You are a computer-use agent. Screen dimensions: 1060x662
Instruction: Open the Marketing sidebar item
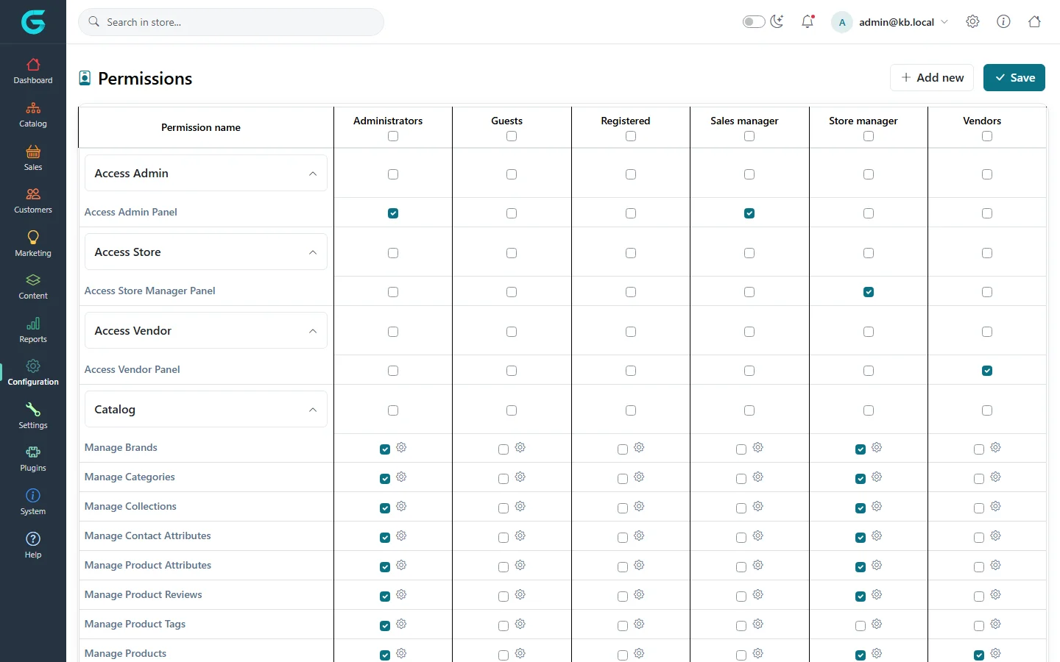[33, 244]
